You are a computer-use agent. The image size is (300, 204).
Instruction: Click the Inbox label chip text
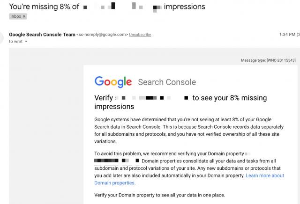pos(15,16)
